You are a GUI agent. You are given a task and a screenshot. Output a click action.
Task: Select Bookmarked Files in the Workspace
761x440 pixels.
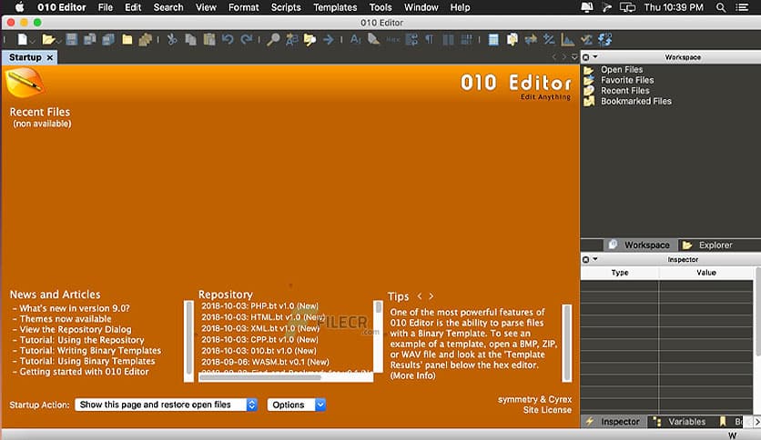coord(635,101)
